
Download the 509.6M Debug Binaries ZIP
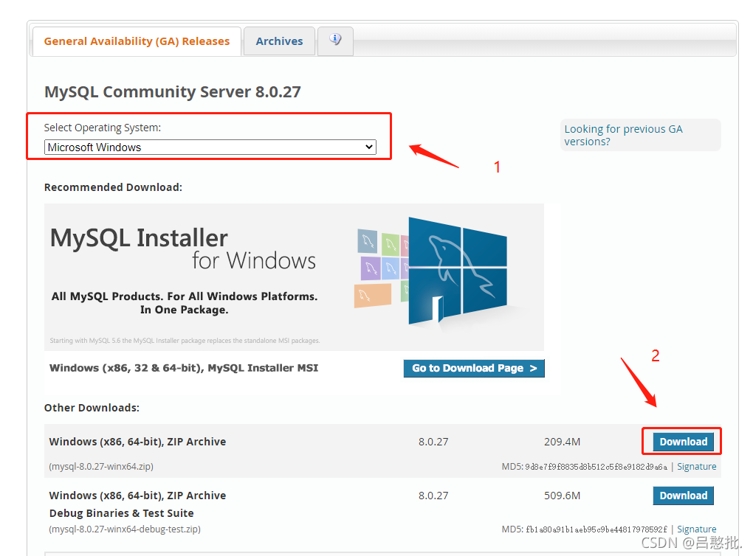click(683, 496)
